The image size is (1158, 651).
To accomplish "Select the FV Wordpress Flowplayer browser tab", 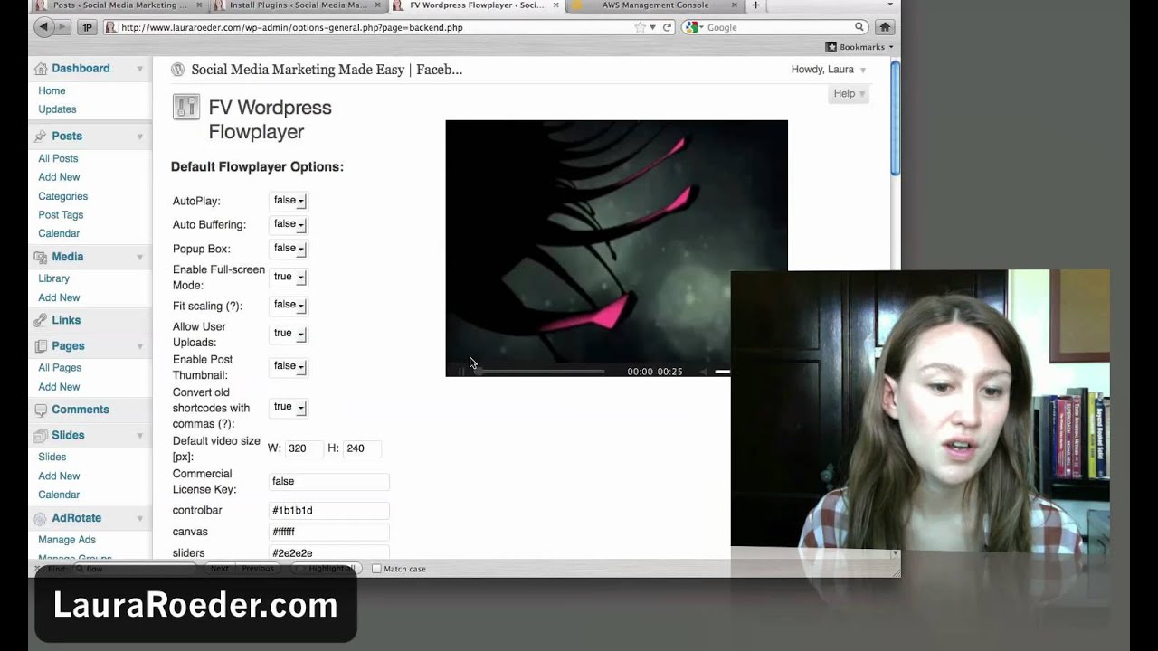I will (x=477, y=5).
